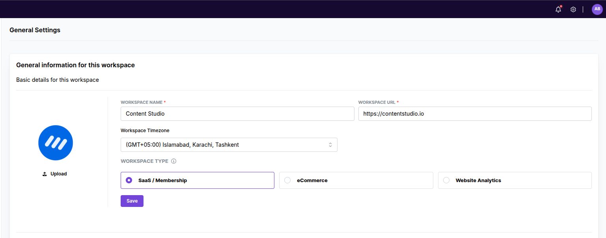Click the Website Analytics option card
Screen dimensions: 606x238
(515, 180)
